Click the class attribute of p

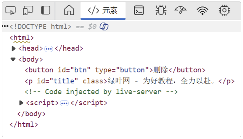(x=93, y=81)
